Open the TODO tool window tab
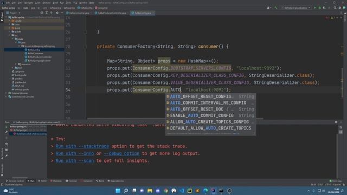The height and width of the screenshot is (195, 347). tap(42, 181)
